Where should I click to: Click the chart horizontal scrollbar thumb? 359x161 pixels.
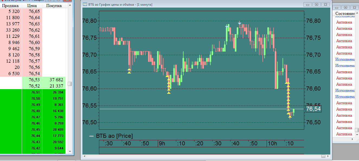point(323,156)
